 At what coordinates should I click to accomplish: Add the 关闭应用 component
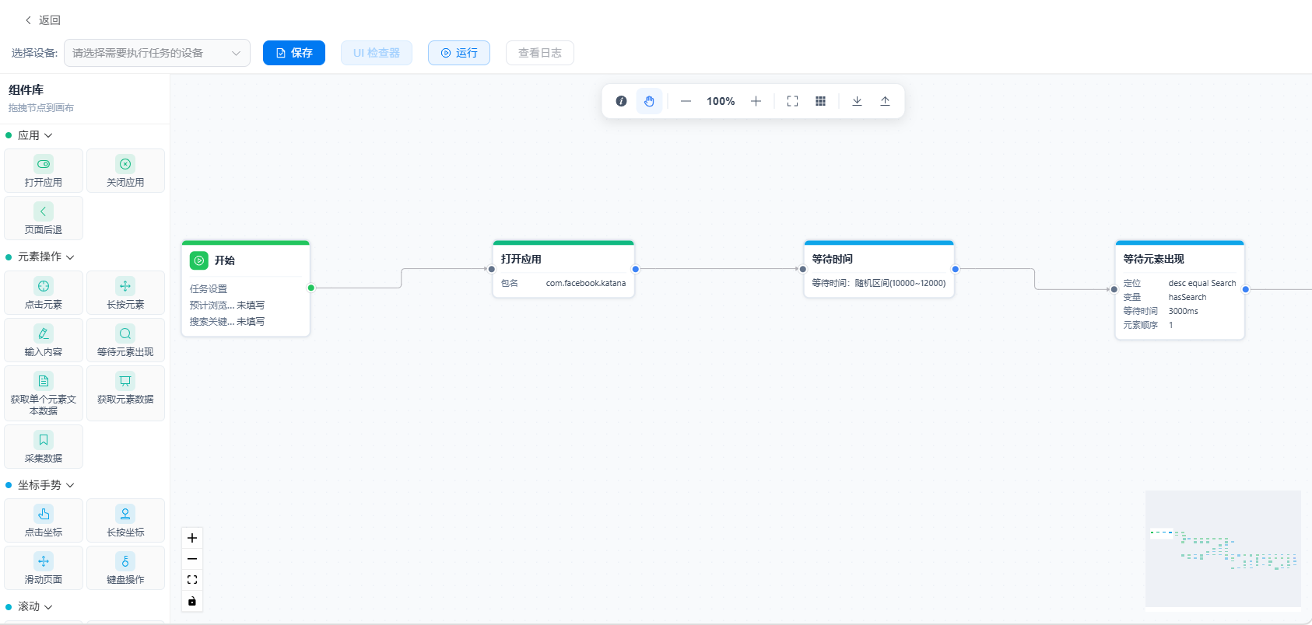125,170
